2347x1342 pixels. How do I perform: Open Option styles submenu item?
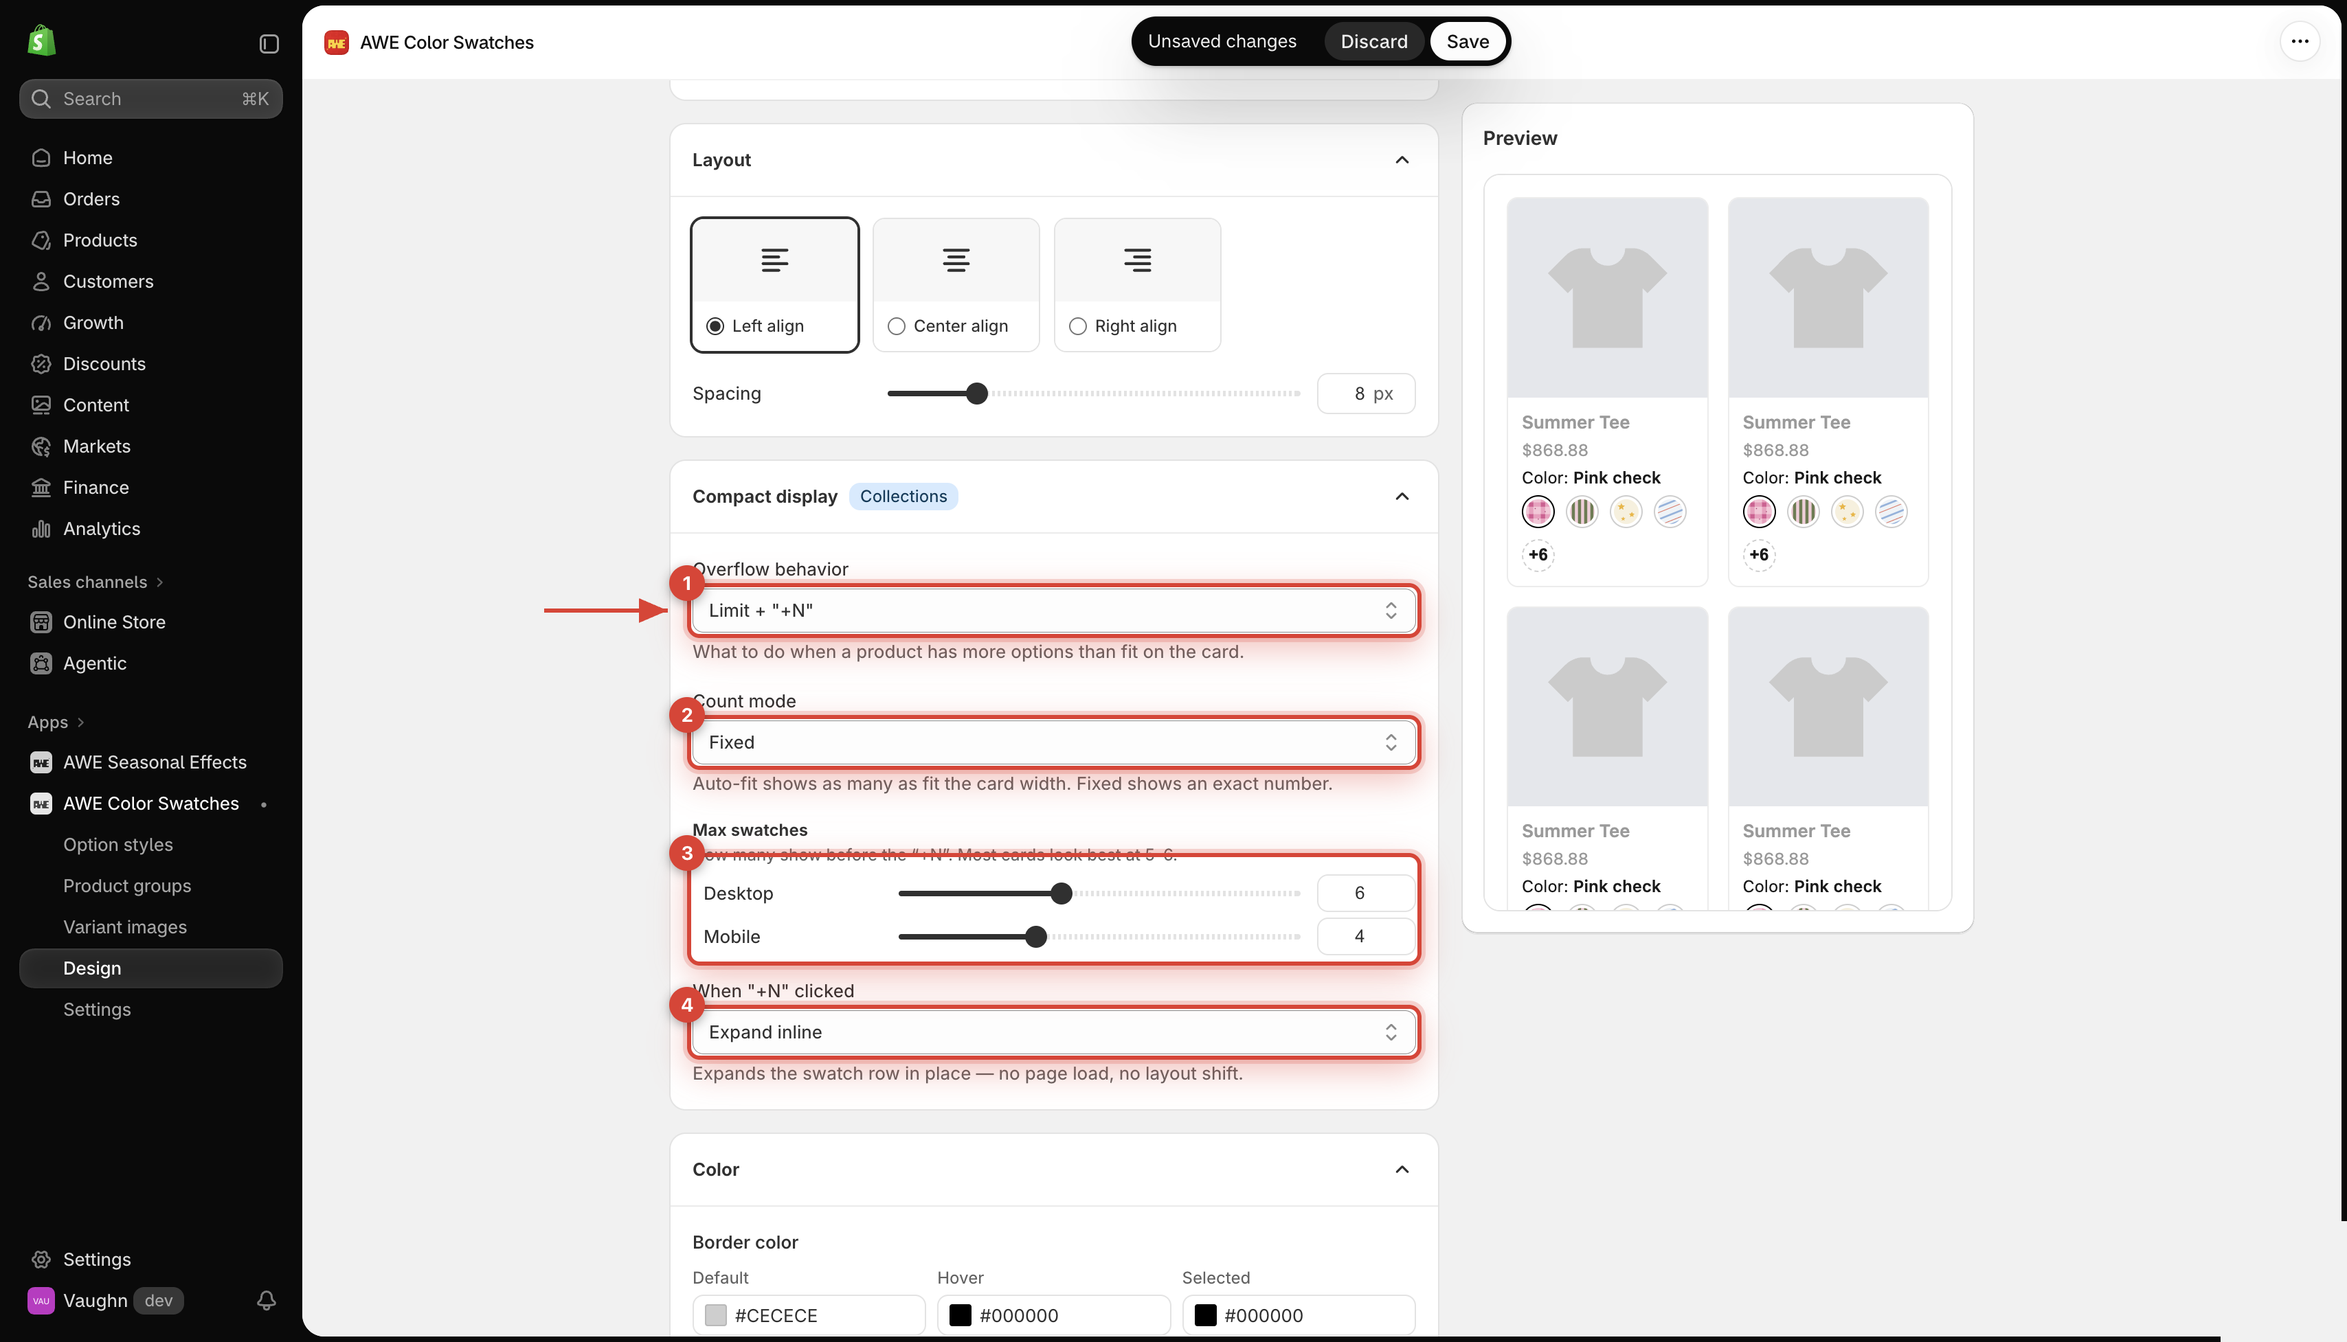[x=118, y=844]
